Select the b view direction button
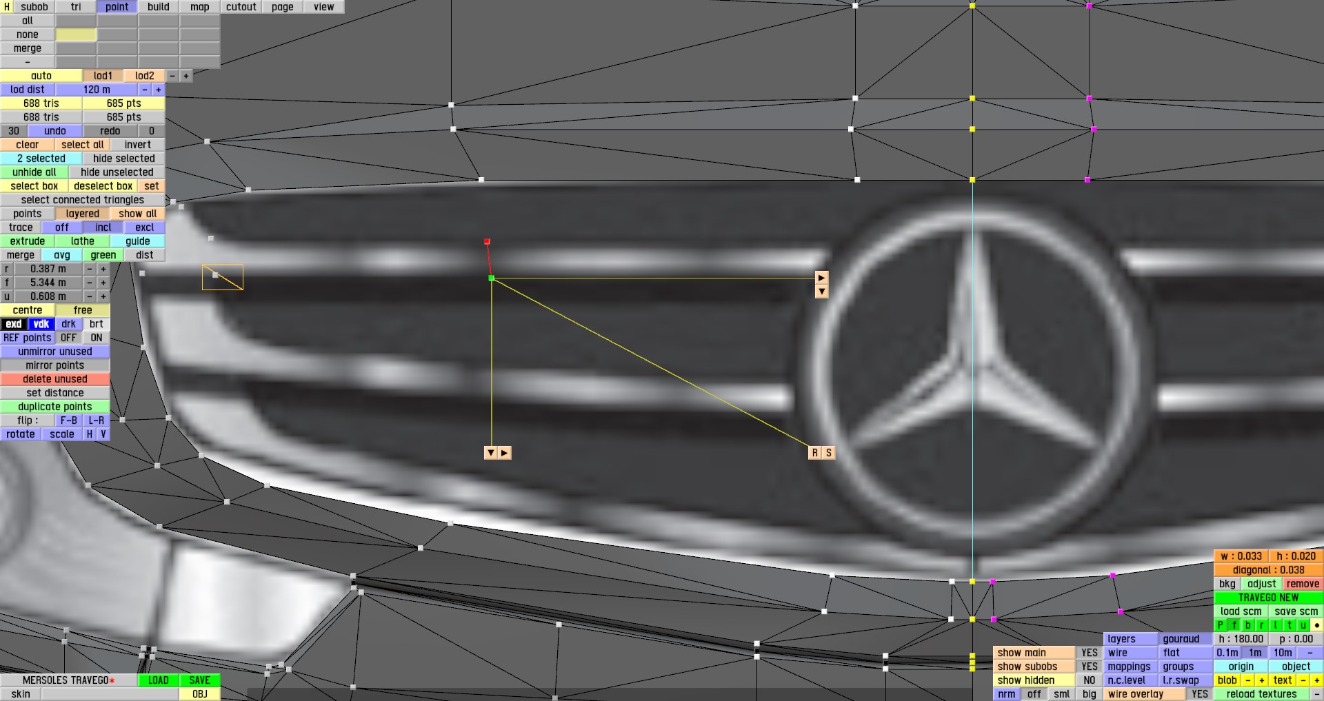Screen dimensions: 1324x701 [x=1248, y=625]
